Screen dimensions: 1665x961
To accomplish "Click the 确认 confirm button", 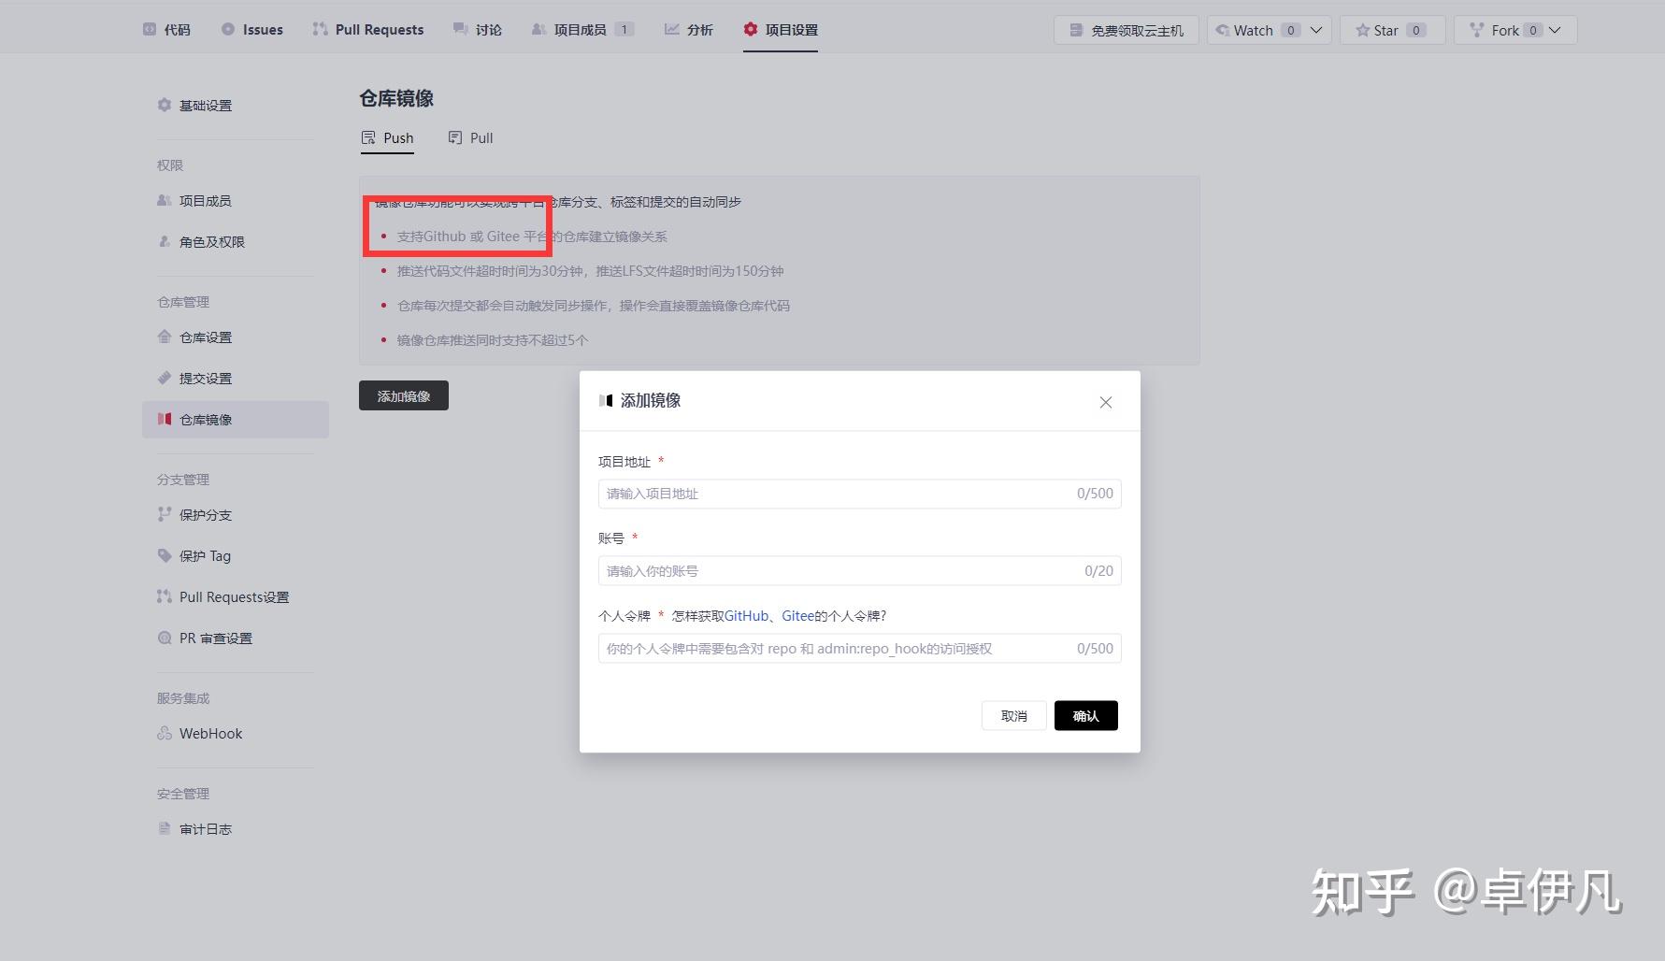I will pyautogui.click(x=1085, y=715).
